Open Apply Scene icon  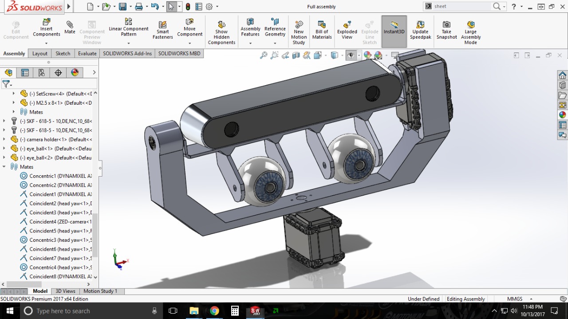pos(378,55)
